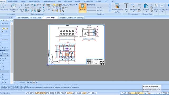This screenshot has height=95, width=169.
Task: Toggle оПРИВЯЗКА object snap
Action: tap(40, 93)
